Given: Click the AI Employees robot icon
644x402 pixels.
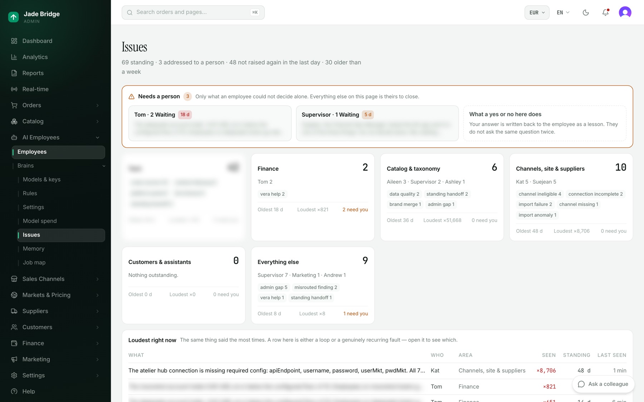Looking at the screenshot, I should click(14, 138).
